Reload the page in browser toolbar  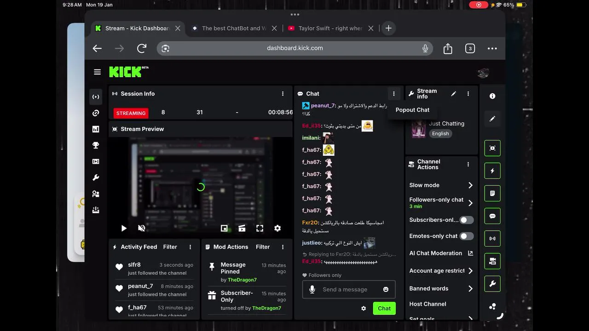[x=142, y=48]
